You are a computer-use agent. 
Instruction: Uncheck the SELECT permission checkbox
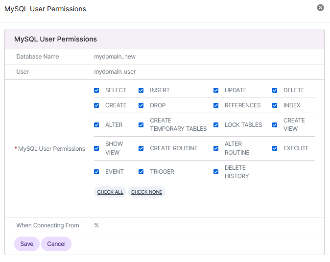96,90
